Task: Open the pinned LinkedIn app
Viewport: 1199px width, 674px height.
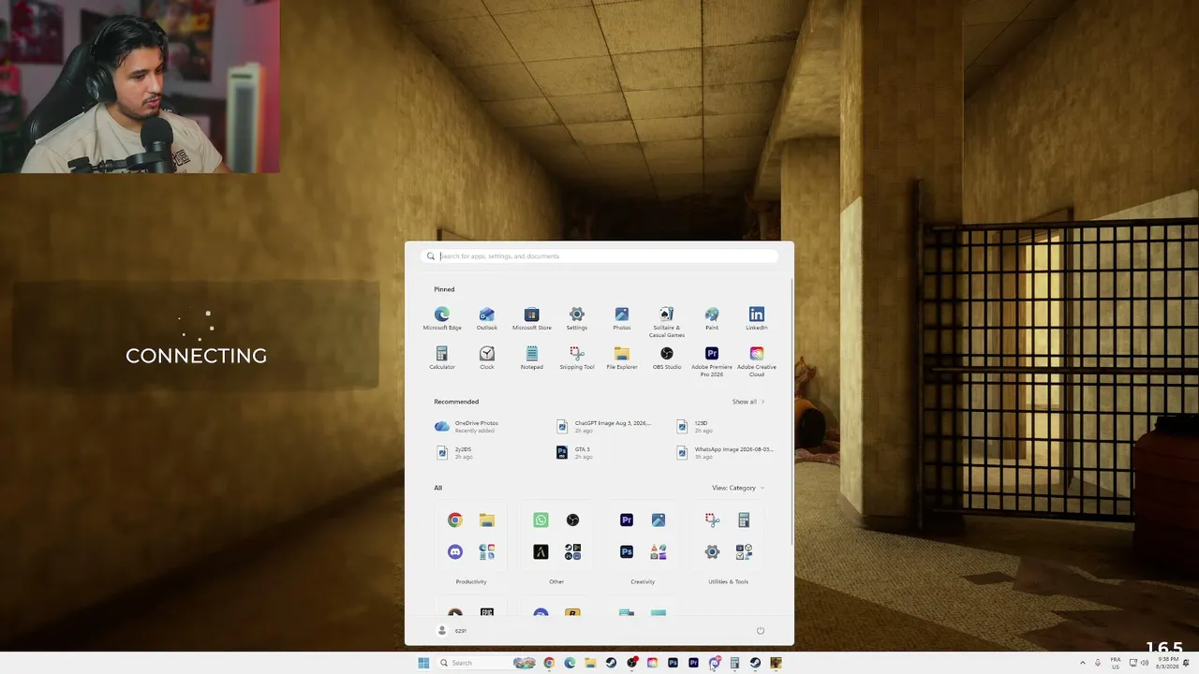Action: click(x=757, y=318)
